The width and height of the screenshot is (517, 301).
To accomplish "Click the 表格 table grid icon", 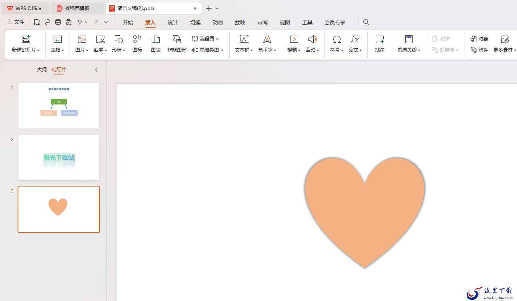I will (x=58, y=39).
